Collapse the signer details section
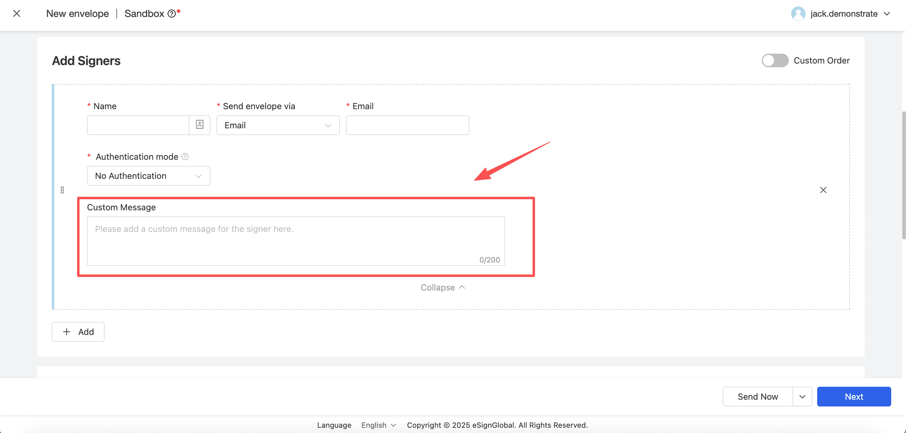The image size is (906, 433). [443, 287]
